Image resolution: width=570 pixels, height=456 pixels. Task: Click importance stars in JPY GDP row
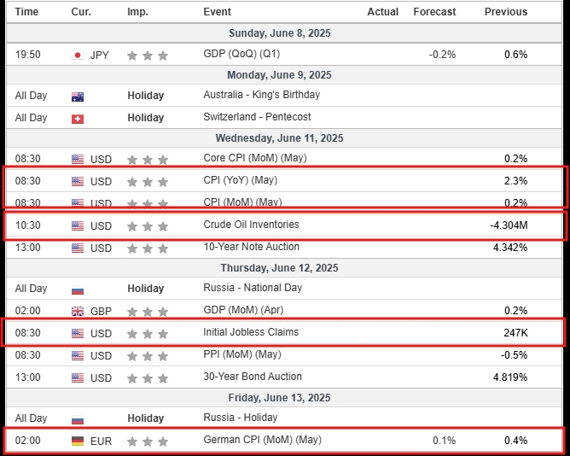pos(147,55)
